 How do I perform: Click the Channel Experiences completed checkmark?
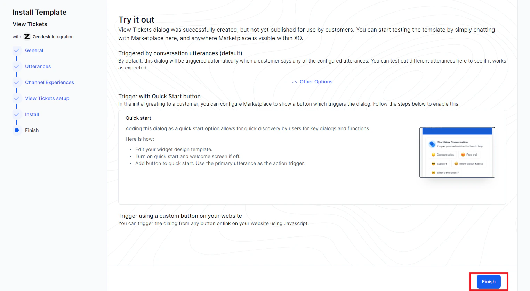tap(17, 82)
